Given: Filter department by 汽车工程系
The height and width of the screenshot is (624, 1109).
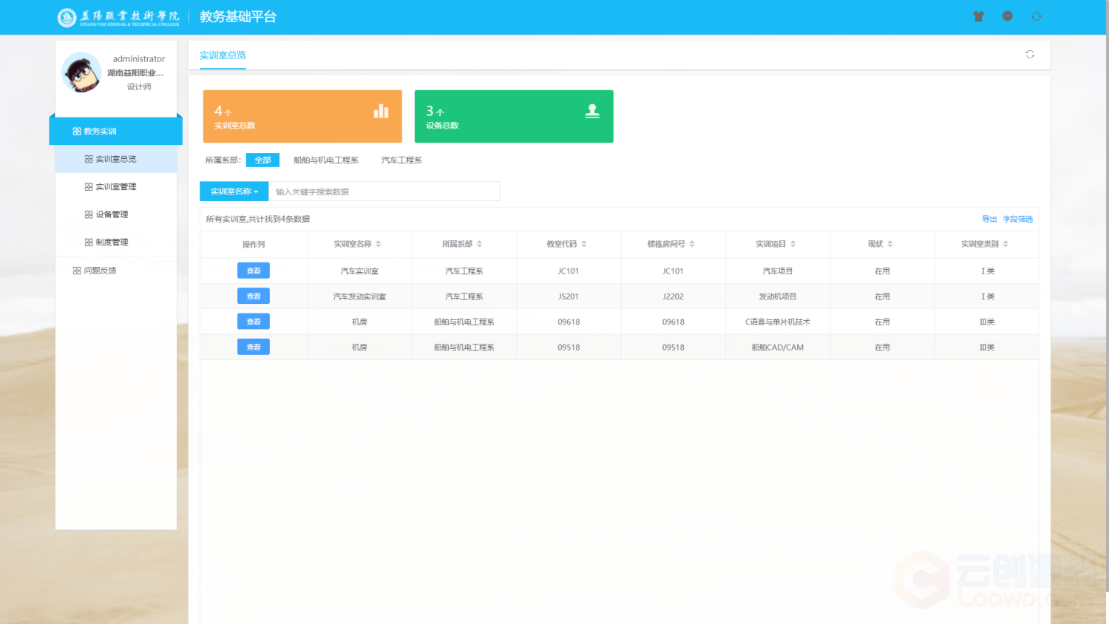Looking at the screenshot, I should click(x=401, y=160).
